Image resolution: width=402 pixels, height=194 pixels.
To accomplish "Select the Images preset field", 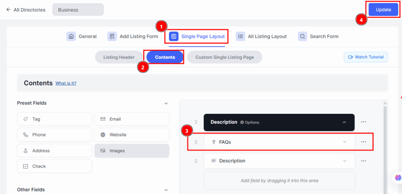I will coord(132,151).
